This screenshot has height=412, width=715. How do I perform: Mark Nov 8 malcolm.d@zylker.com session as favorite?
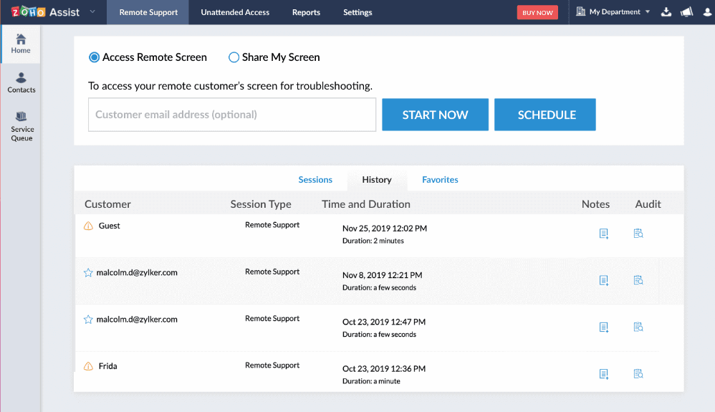(88, 273)
